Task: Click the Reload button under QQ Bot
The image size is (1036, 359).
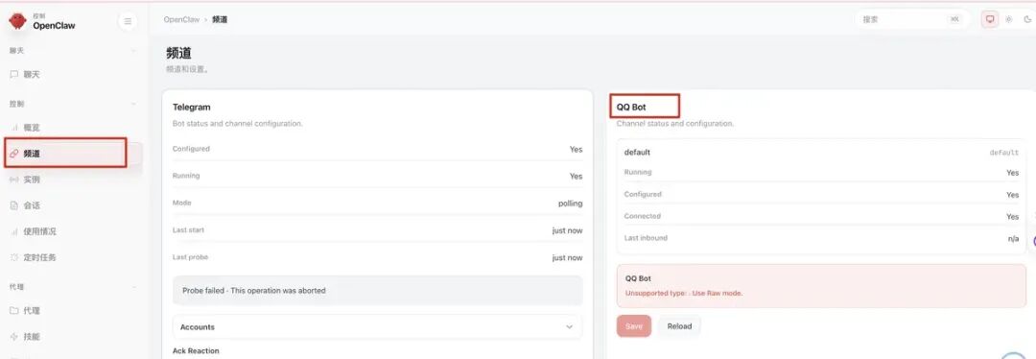Action: click(x=679, y=326)
